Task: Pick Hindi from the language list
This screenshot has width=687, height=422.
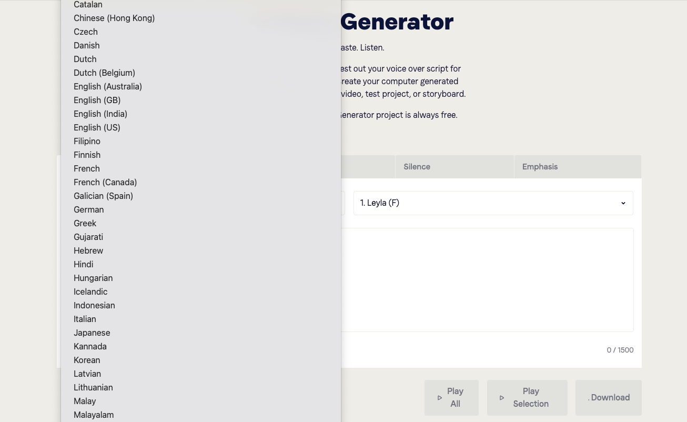Action: 83,264
